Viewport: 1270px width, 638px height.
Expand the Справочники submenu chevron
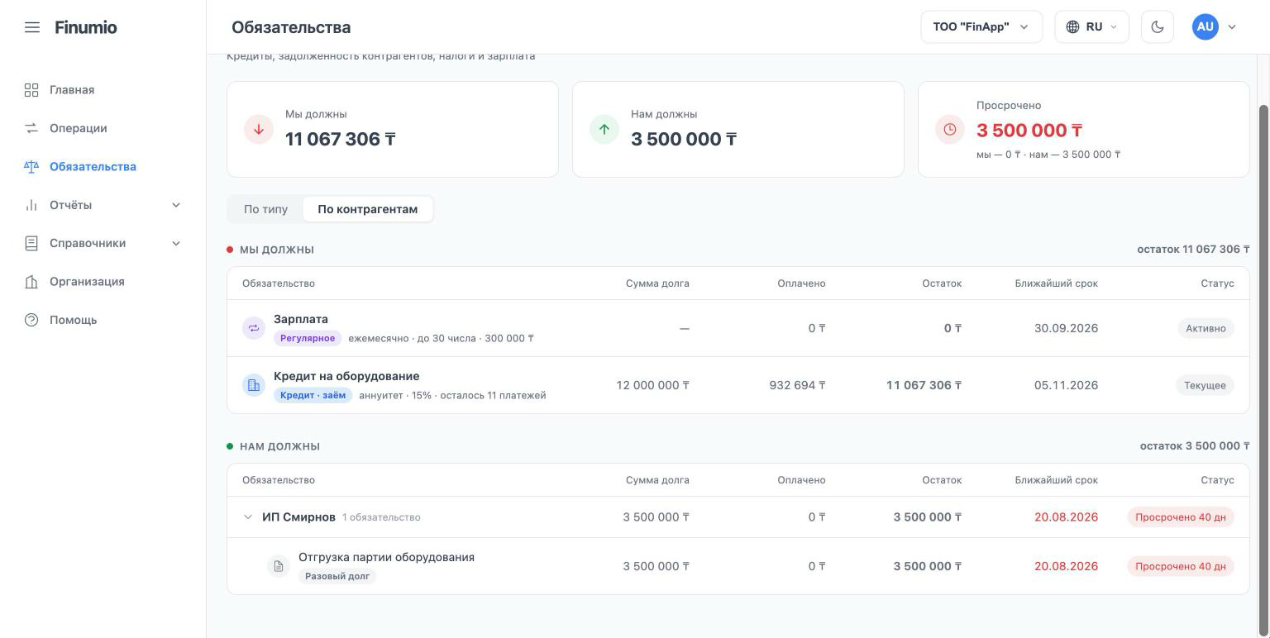176,243
